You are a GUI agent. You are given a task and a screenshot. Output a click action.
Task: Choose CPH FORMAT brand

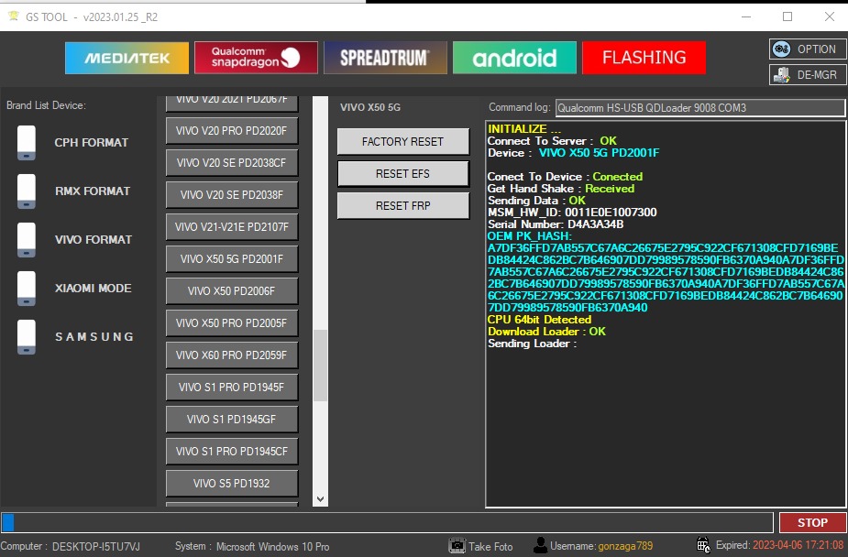pyautogui.click(x=92, y=143)
